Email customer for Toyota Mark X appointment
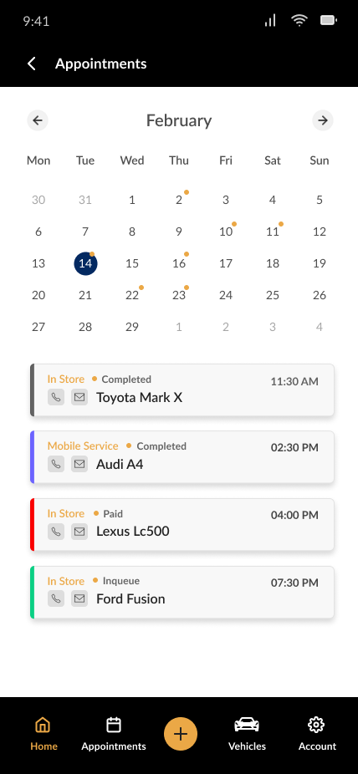The height and width of the screenshot is (774, 358). pos(79,397)
